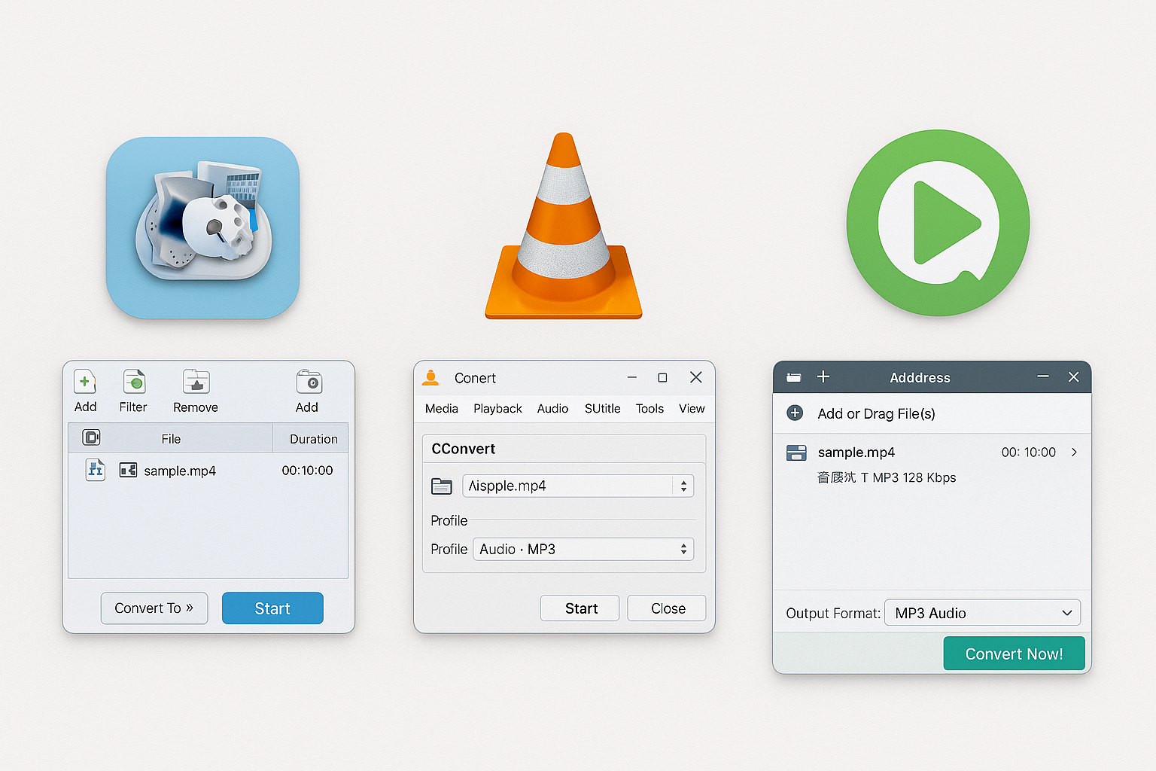The image size is (1156, 771).
Task: Minimize the Conert window
Action: 632,377
